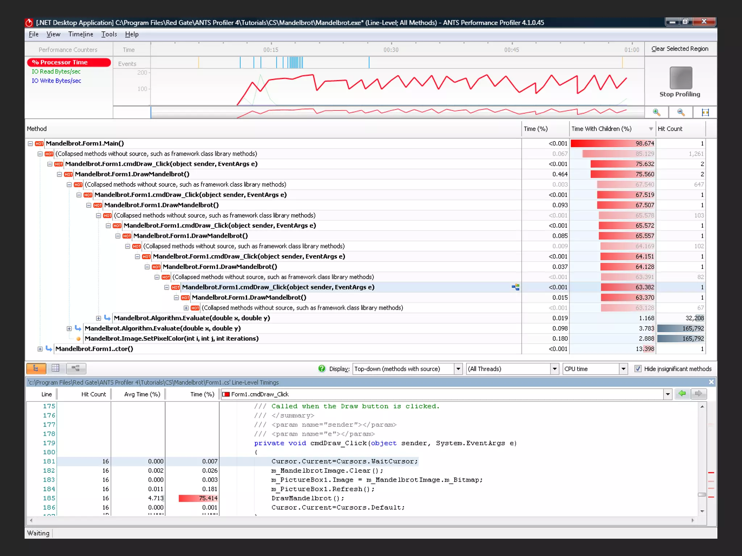Click the zoom to selected region icon
This screenshot has width=742, height=556.
click(705, 112)
